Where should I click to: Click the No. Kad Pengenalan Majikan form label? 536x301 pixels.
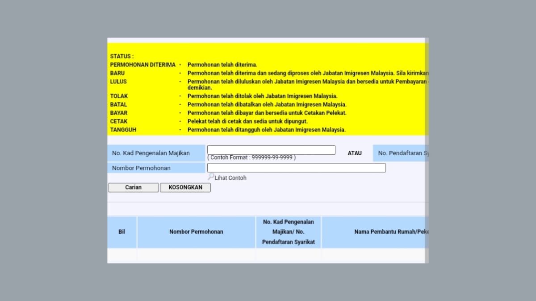[x=151, y=153]
